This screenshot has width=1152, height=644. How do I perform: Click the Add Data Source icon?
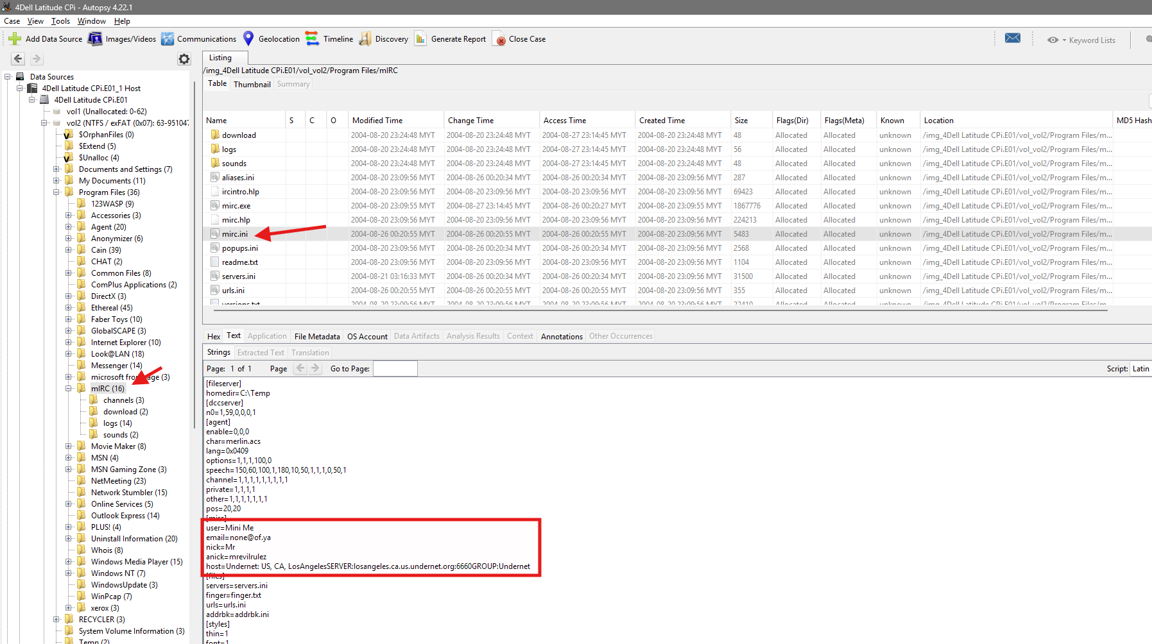[x=15, y=39]
